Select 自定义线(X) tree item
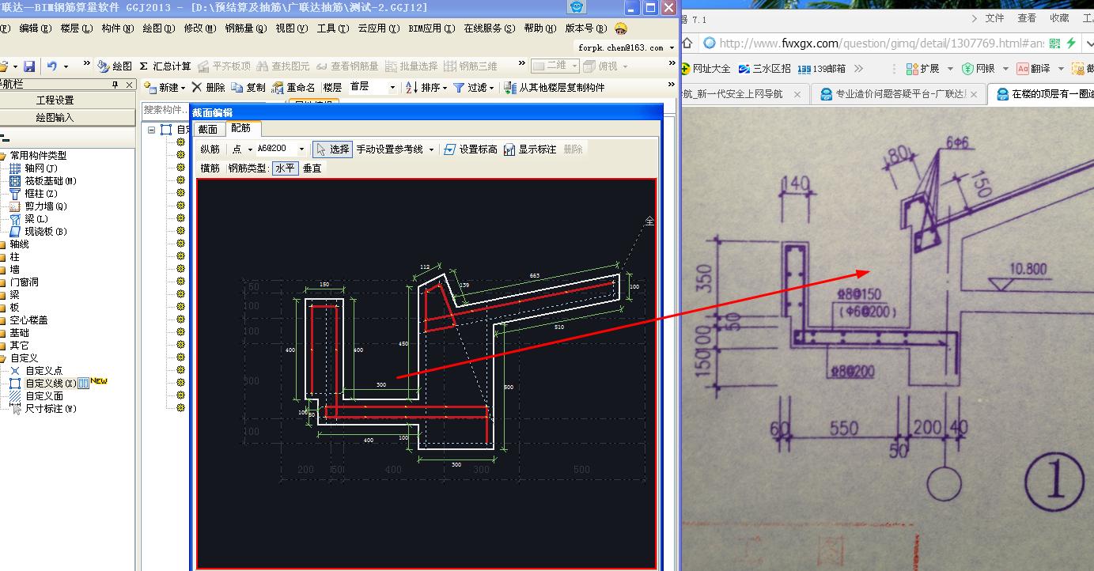The image size is (1094, 571). [x=43, y=383]
